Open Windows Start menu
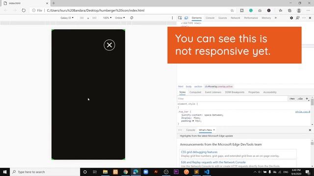 5,172
